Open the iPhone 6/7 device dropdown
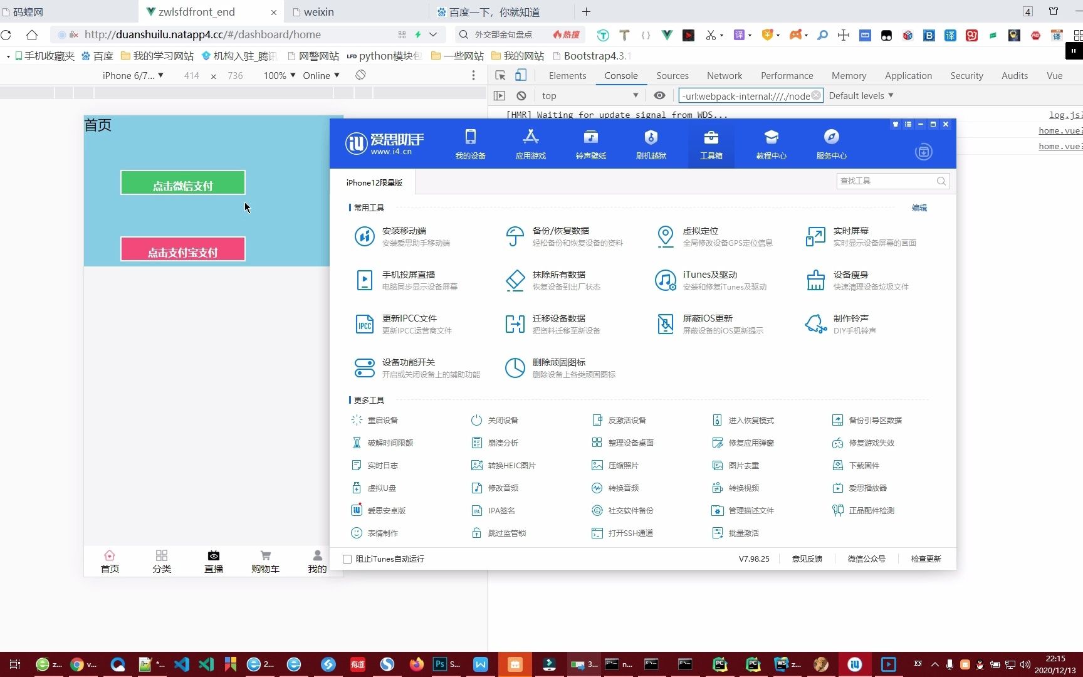1083x677 pixels. click(x=132, y=75)
